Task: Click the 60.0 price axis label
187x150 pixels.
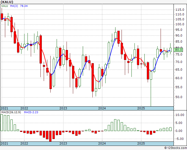Action: pos(179,78)
